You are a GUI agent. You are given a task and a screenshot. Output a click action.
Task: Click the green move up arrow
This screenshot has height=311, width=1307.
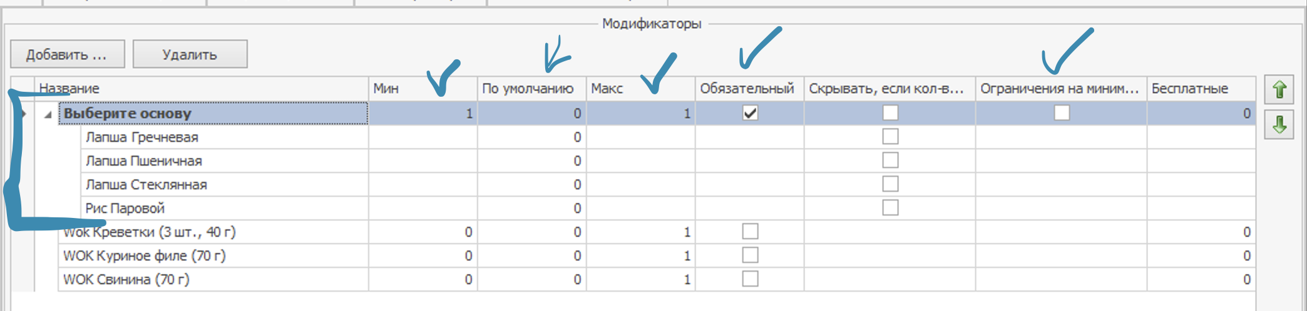pyautogui.click(x=1279, y=90)
